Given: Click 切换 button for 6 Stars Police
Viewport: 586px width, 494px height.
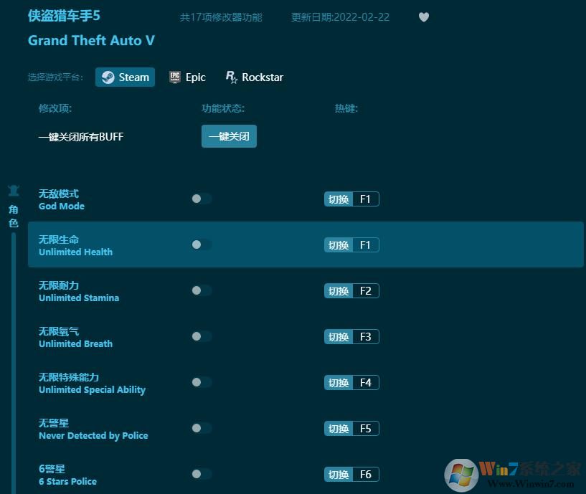Looking at the screenshot, I should 339,475.
